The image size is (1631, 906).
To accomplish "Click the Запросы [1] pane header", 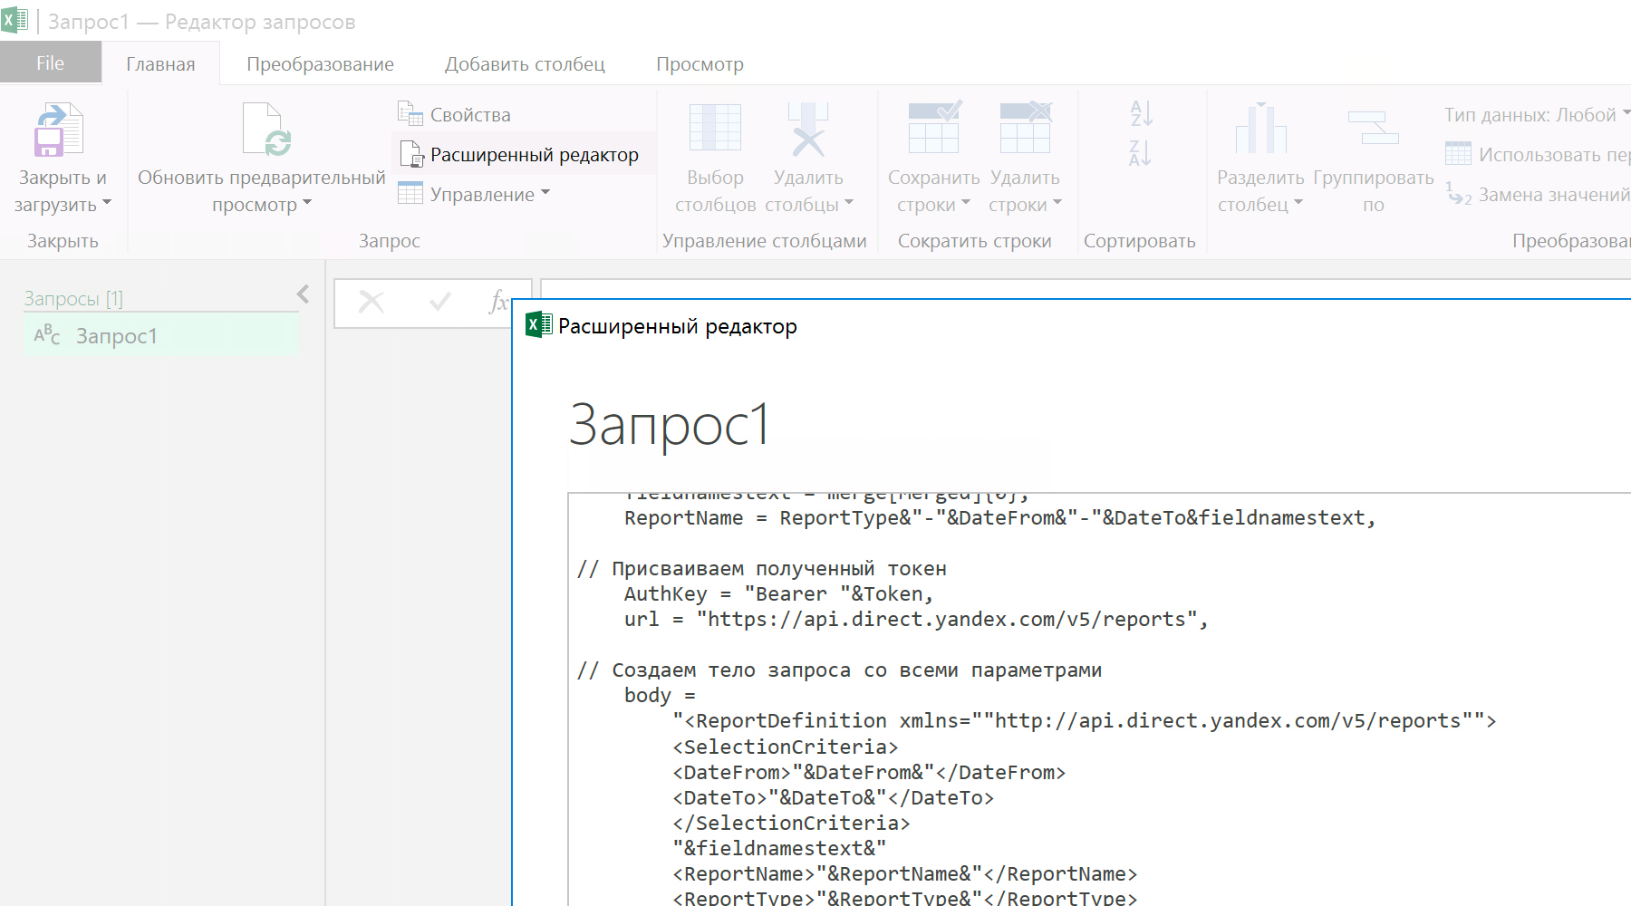I will tap(73, 298).
